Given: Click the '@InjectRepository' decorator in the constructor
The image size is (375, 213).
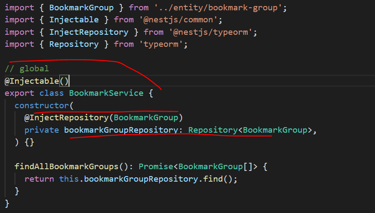Looking at the screenshot, I should (x=67, y=118).
